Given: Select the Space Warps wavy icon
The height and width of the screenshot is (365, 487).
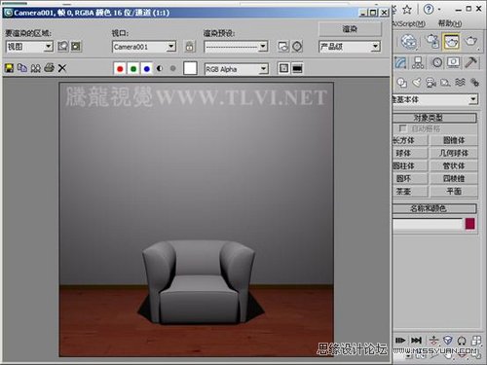Looking at the screenshot, I should (460, 83).
